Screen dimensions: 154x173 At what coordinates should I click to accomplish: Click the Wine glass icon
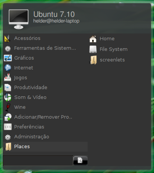point(8,107)
